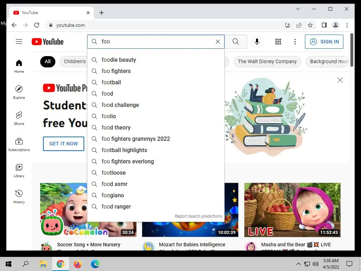The height and width of the screenshot is (271, 361).
Task: Click GET IT NOW button
Action: (63, 144)
